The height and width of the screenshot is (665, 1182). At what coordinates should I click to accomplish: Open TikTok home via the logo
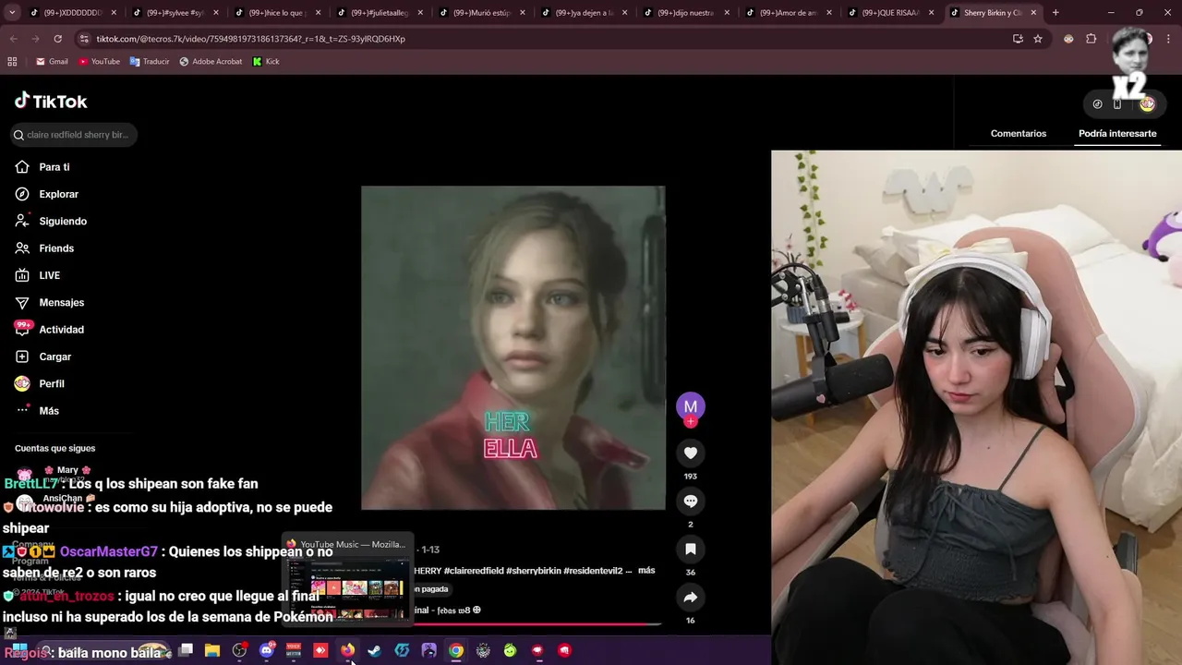pos(51,101)
